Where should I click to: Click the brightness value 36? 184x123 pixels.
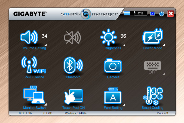[x=123, y=36]
